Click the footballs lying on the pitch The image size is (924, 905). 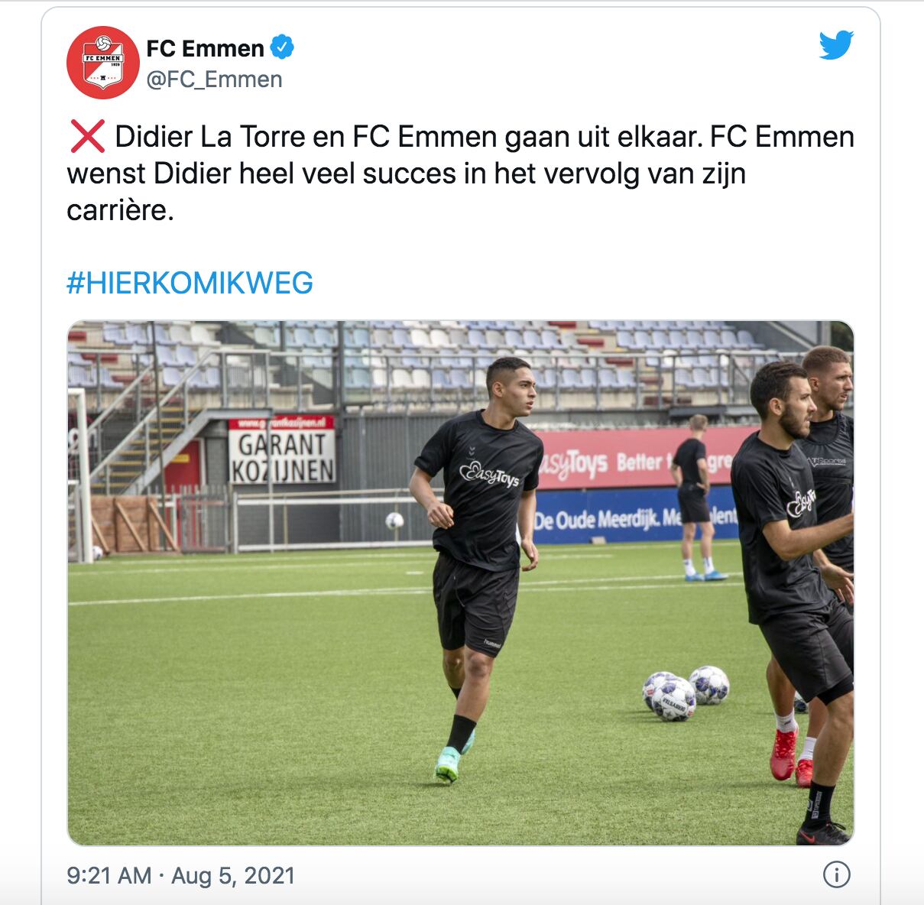click(x=685, y=693)
